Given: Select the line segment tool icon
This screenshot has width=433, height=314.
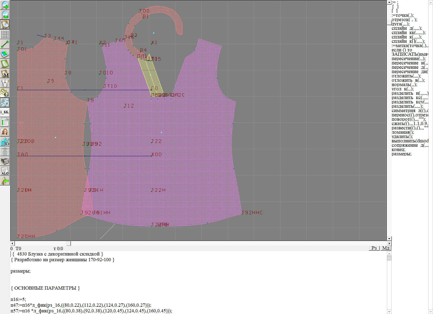Looking at the screenshot, I should [5, 44].
